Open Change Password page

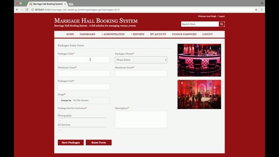[x=184, y=34]
